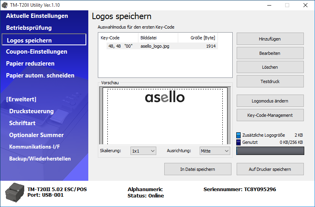Open Key-Code-Management
This screenshot has width=315, height=207.
tap(270, 115)
